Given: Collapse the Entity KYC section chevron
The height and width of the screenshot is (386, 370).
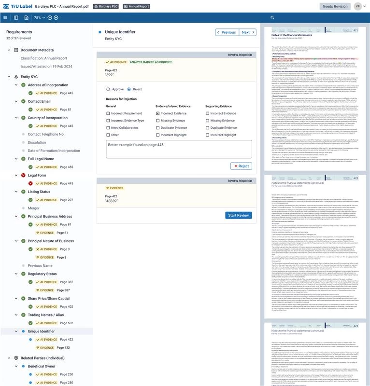Looking at the screenshot, I should 9,77.
